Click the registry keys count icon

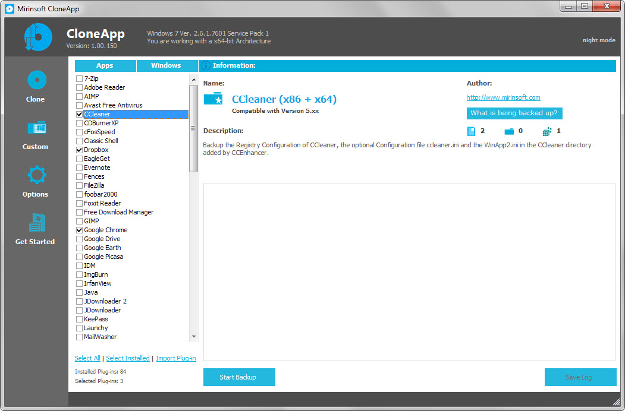click(547, 131)
